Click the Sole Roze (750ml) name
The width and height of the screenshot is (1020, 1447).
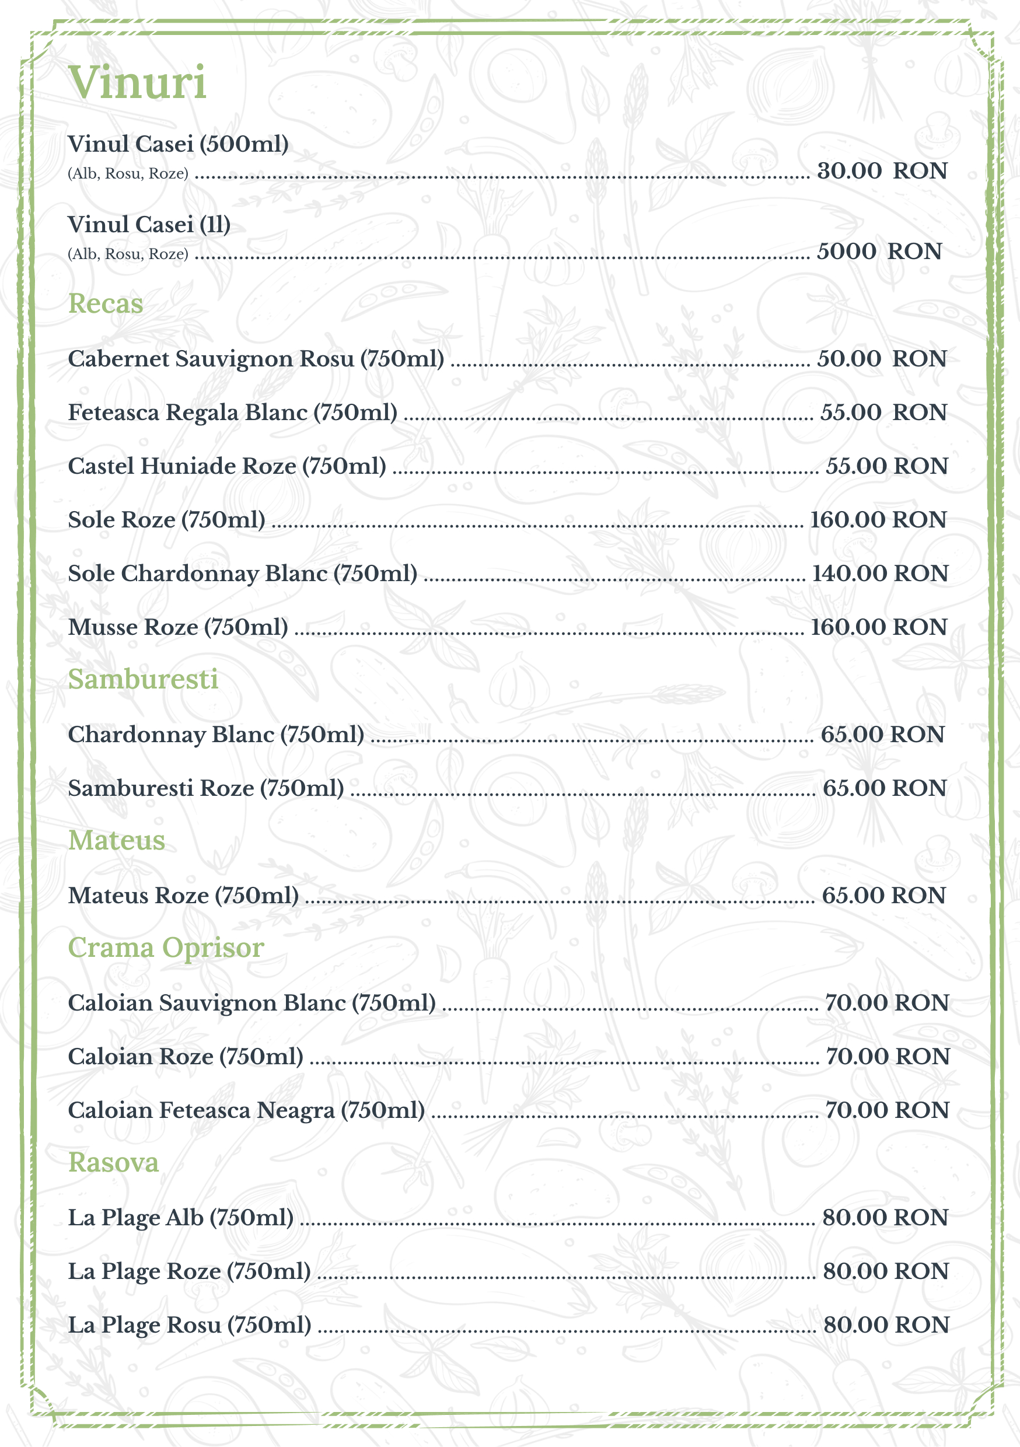point(166,520)
